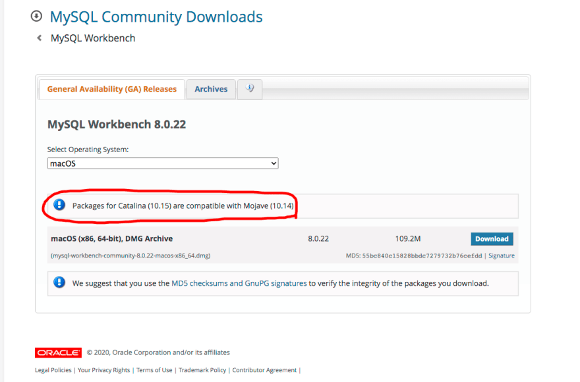Click the Oracle copyright 2020 text

tap(158, 352)
